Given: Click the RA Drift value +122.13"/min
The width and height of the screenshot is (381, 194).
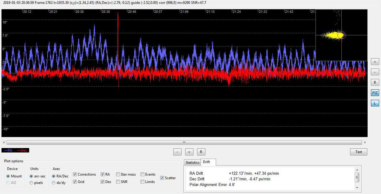Looking at the screenshot, I should pyautogui.click(x=241, y=173).
